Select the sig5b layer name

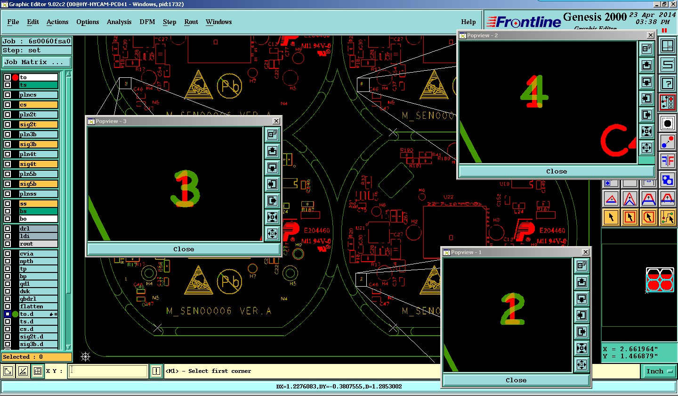click(39, 184)
